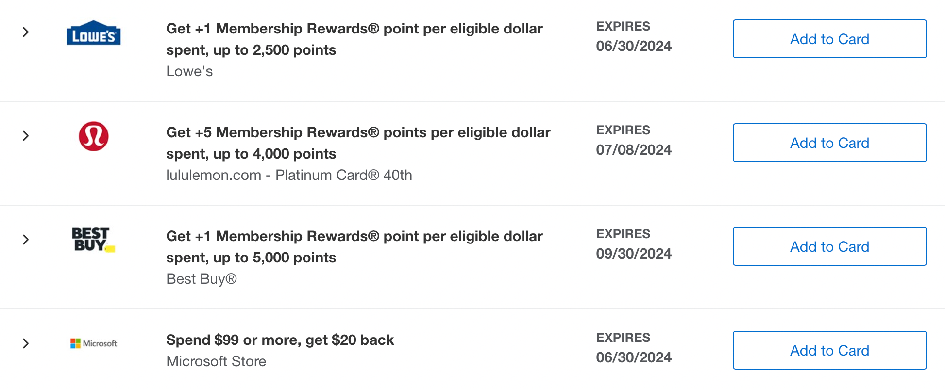Open the +5 points up to 4,000 offer title

tap(358, 143)
